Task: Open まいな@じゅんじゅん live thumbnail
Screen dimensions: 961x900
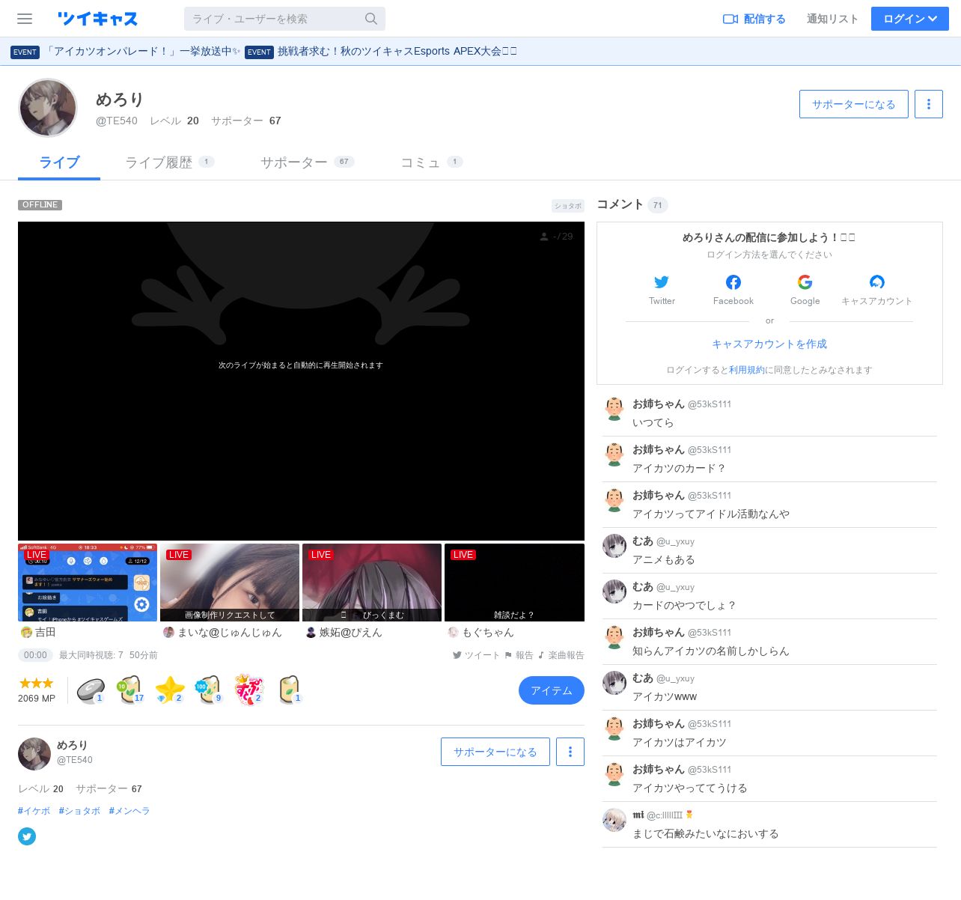Action: [x=229, y=583]
